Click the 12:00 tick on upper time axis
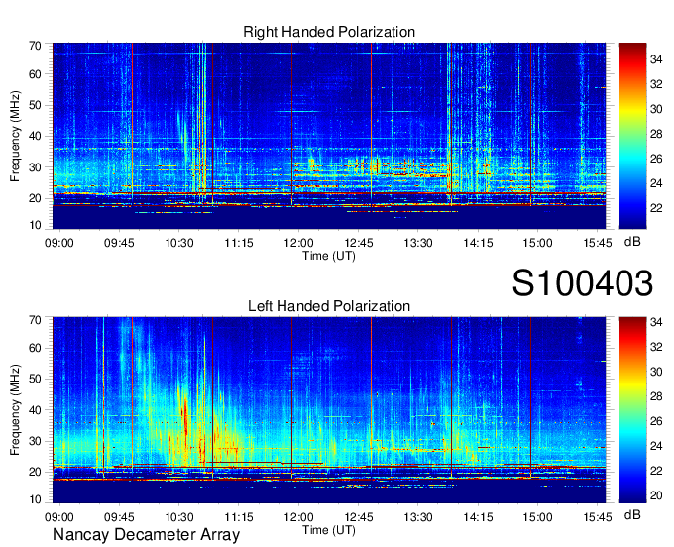 pyautogui.click(x=298, y=243)
